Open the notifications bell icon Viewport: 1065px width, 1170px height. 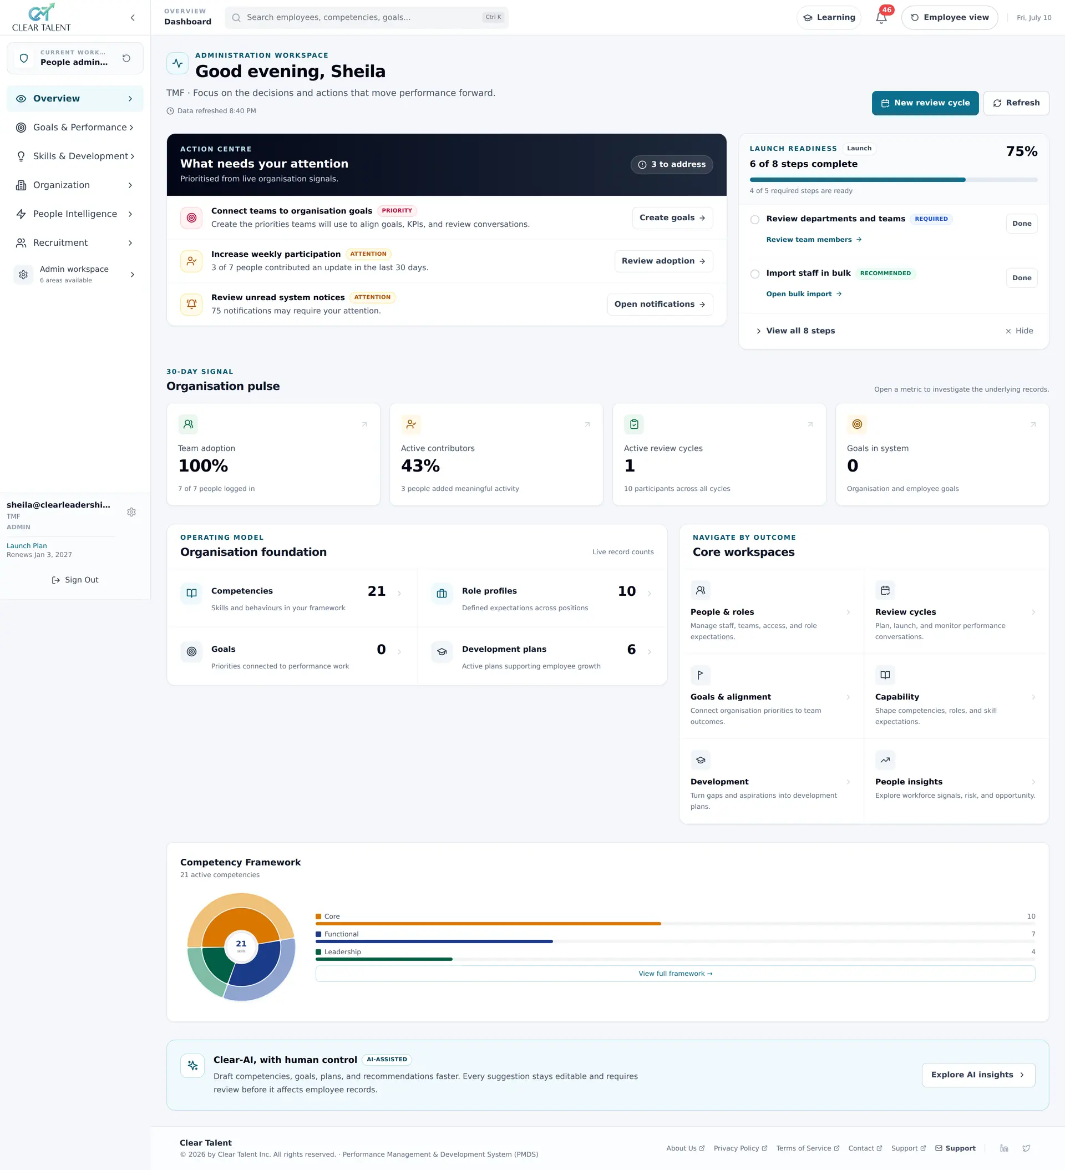click(881, 17)
